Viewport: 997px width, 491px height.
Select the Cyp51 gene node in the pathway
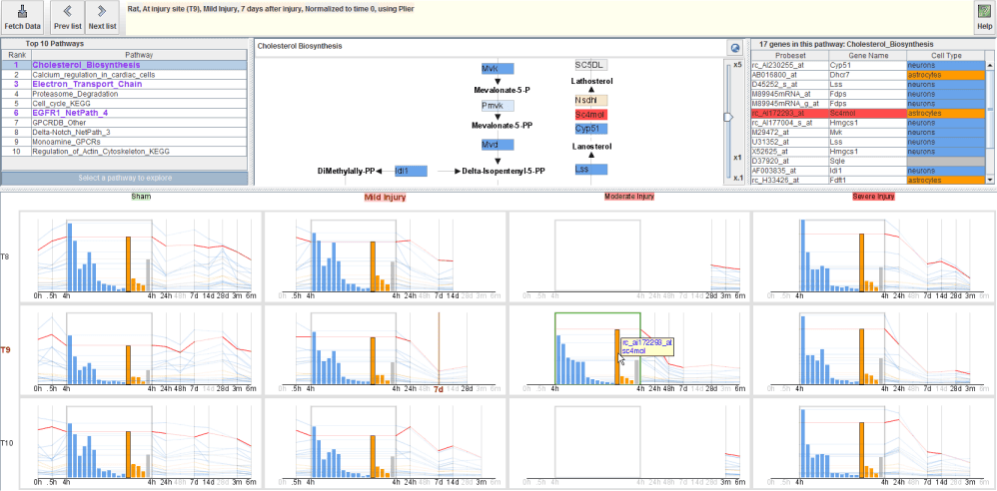[590, 129]
